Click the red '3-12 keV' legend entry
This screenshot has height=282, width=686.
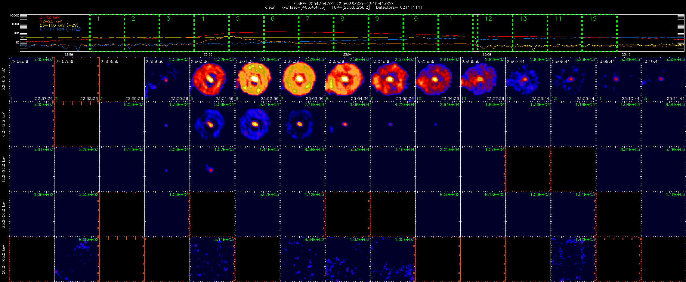coord(50,17)
